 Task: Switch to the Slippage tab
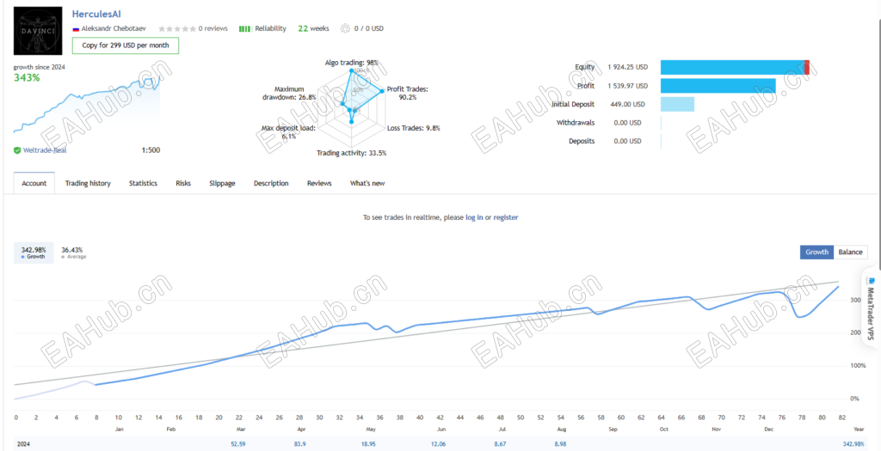(222, 183)
